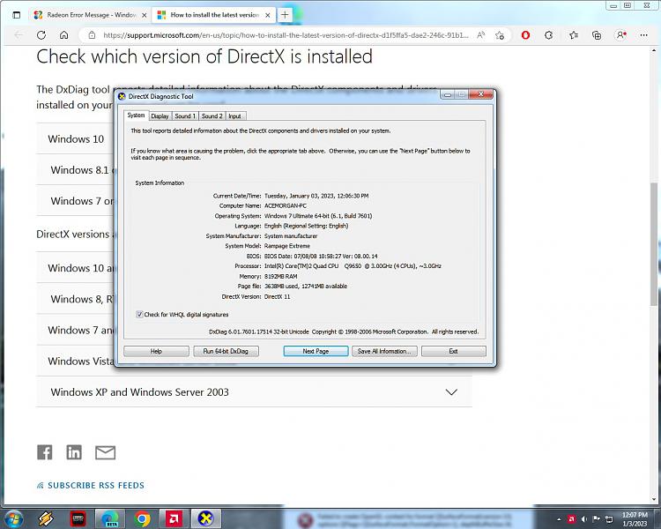Expand the Windows 8.1 section
The height and width of the screenshot is (529, 661).
tap(76, 169)
